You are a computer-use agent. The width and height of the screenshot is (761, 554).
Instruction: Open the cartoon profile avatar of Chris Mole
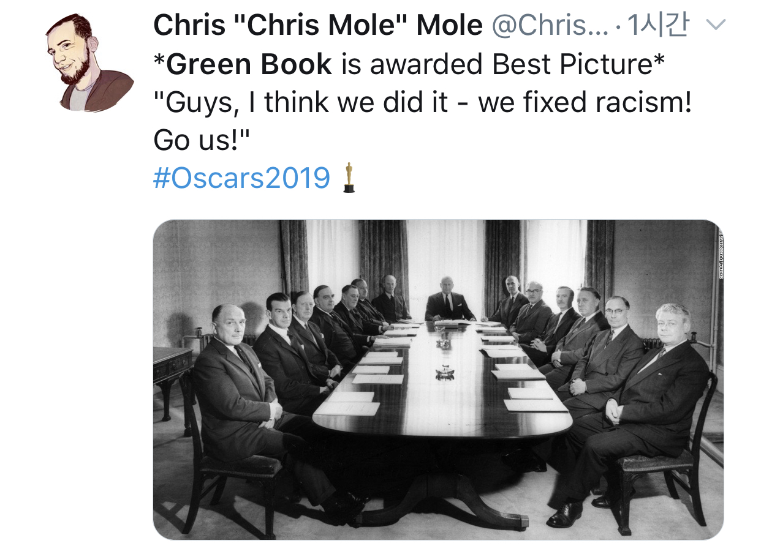pos(90,62)
